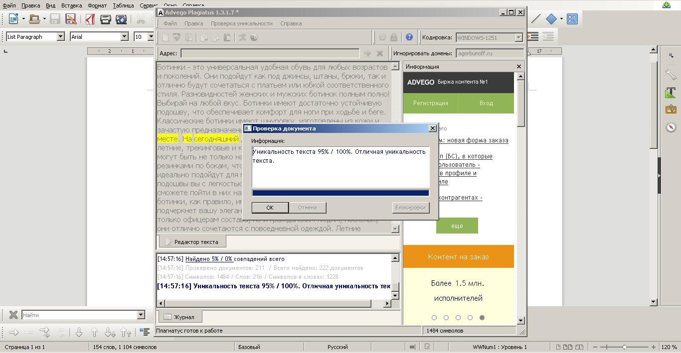Click the paste clipboard icon in Plagiatus

[227, 37]
